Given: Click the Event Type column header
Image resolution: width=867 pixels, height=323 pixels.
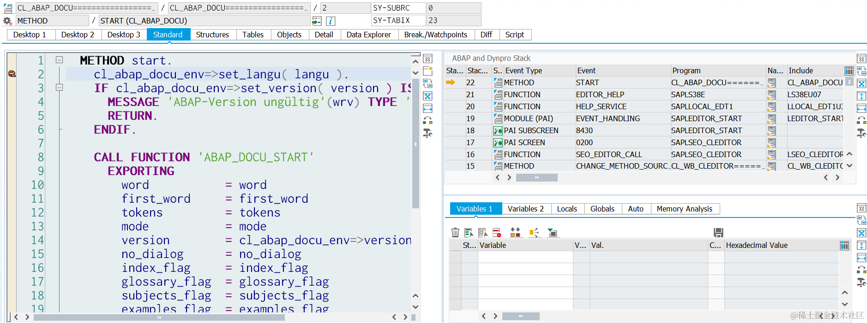Looking at the screenshot, I should (539, 70).
